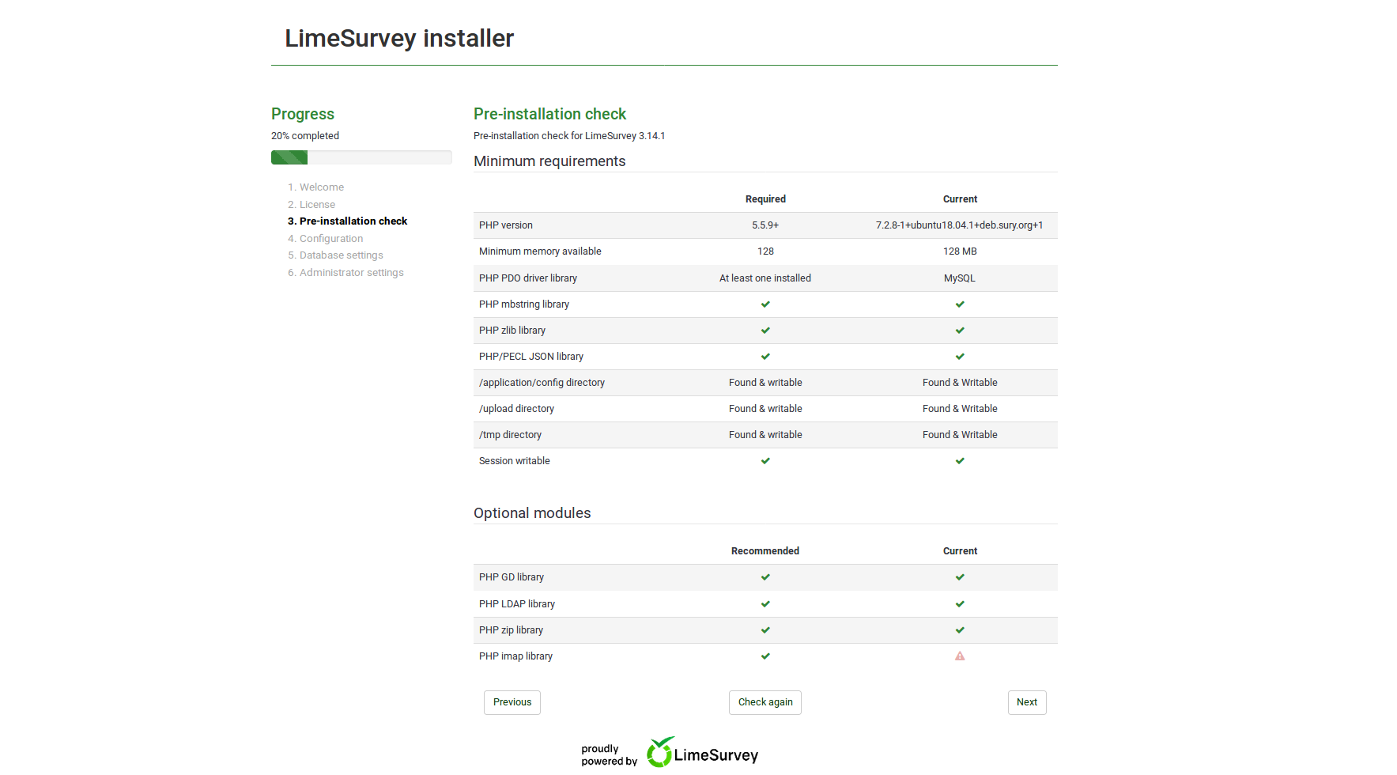Click the MySQL current driver value
1397x775 pixels.
(x=960, y=278)
